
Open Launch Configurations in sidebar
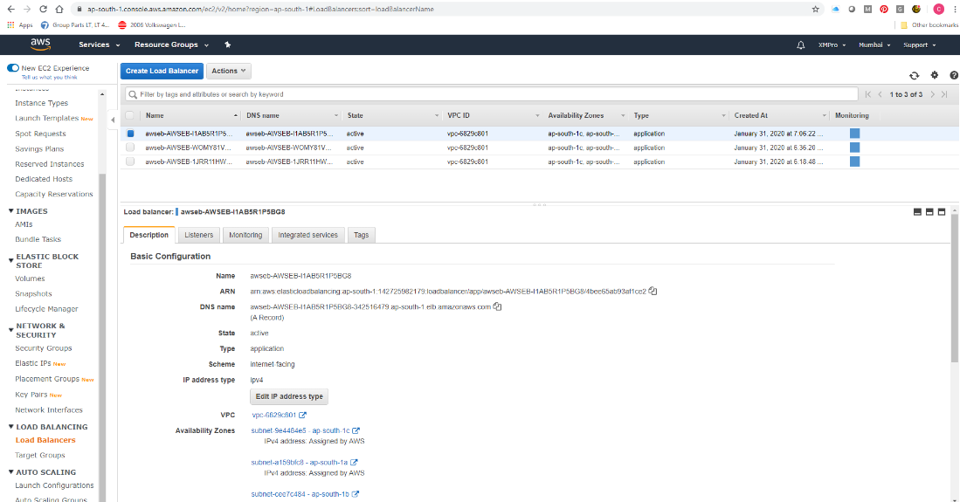click(x=54, y=485)
